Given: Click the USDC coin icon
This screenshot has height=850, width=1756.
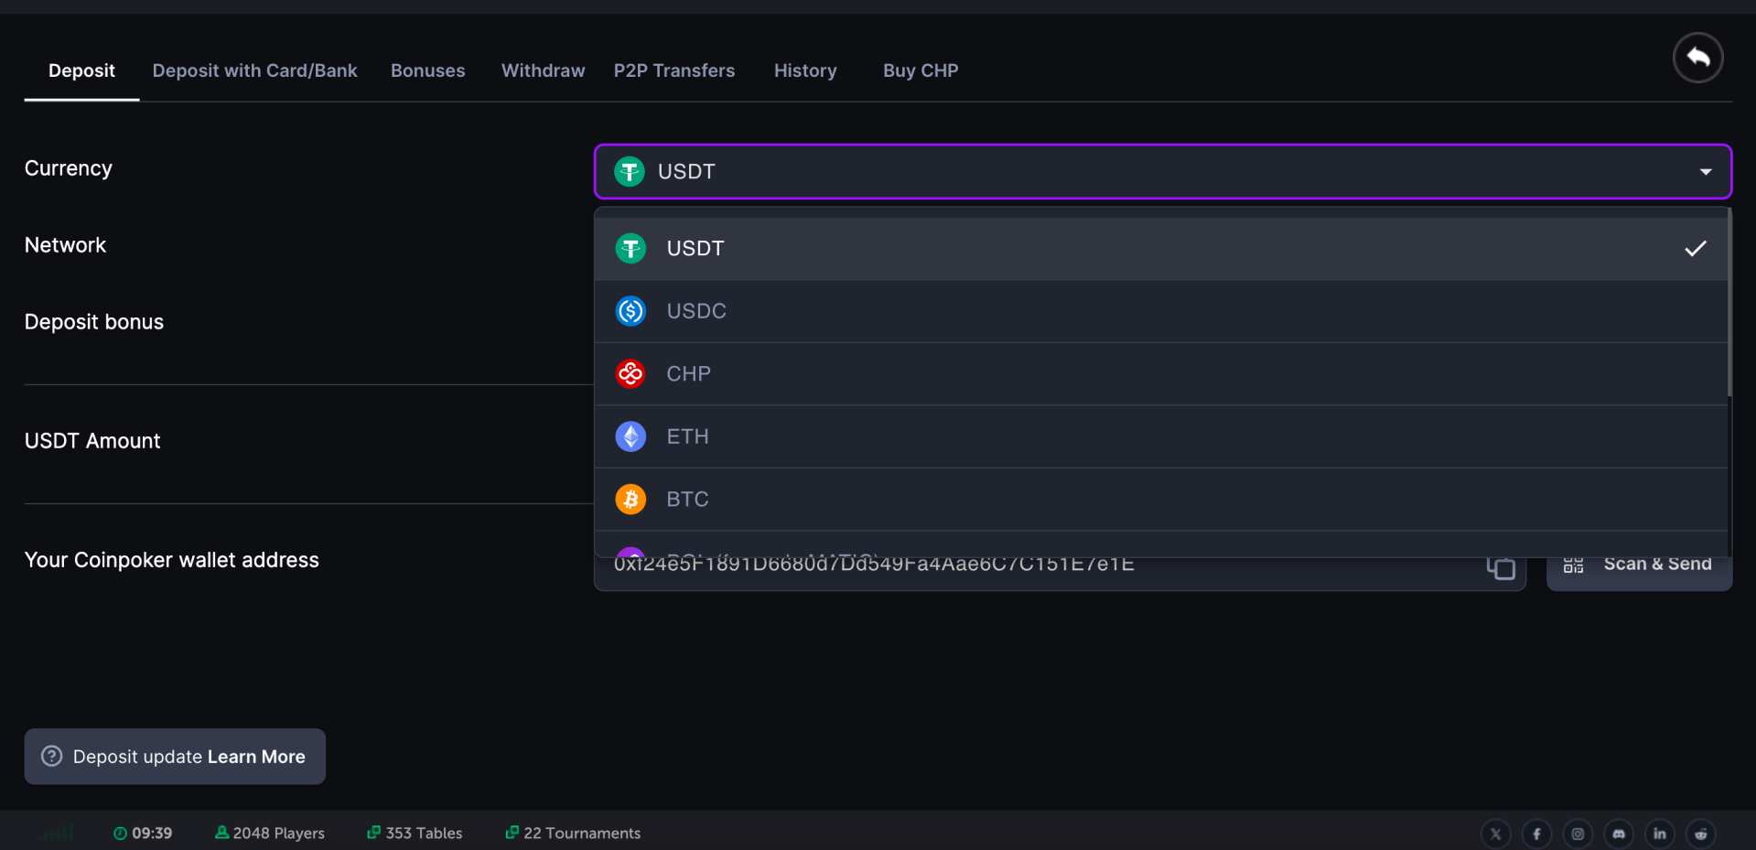Looking at the screenshot, I should 630,310.
